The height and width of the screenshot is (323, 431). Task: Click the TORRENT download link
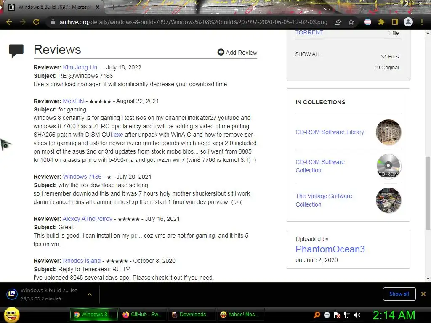click(309, 32)
